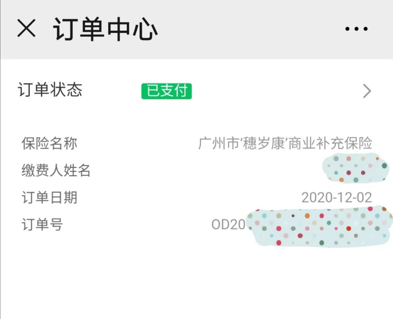Select the order date 2020-12-02
This screenshot has height=319, width=393.
pos(337,198)
